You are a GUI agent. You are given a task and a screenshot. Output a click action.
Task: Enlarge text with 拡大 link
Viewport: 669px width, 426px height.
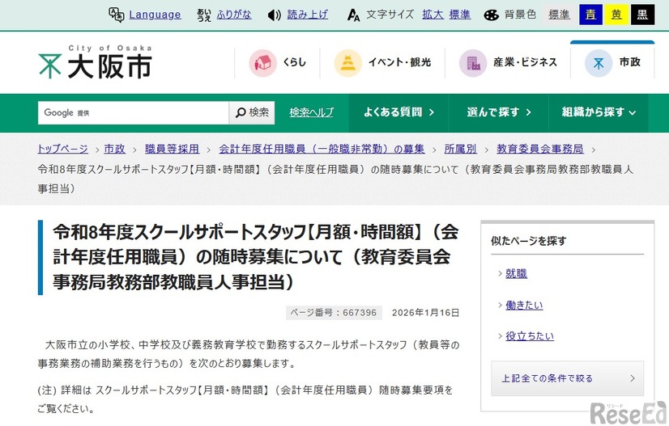(x=433, y=15)
